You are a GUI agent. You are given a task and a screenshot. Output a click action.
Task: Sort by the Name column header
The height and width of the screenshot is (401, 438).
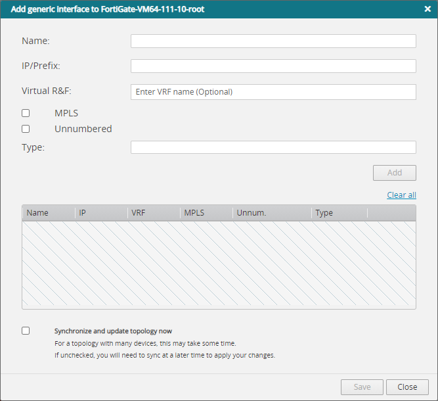[x=49, y=213]
